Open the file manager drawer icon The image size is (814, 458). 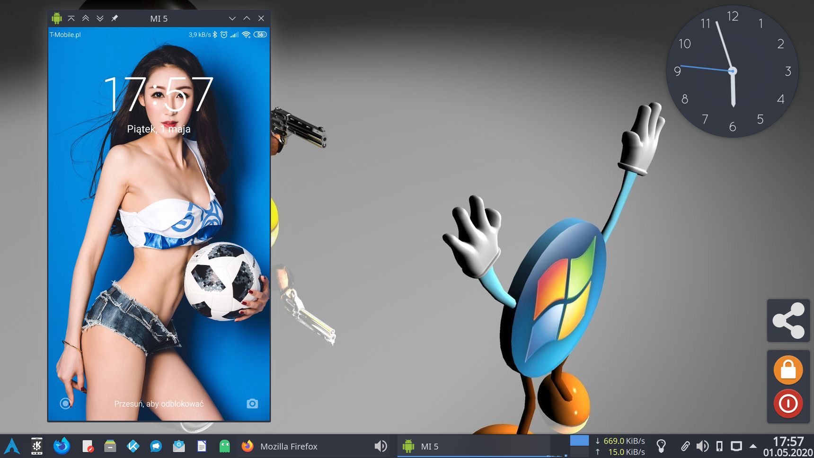pyautogui.click(x=110, y=446)
